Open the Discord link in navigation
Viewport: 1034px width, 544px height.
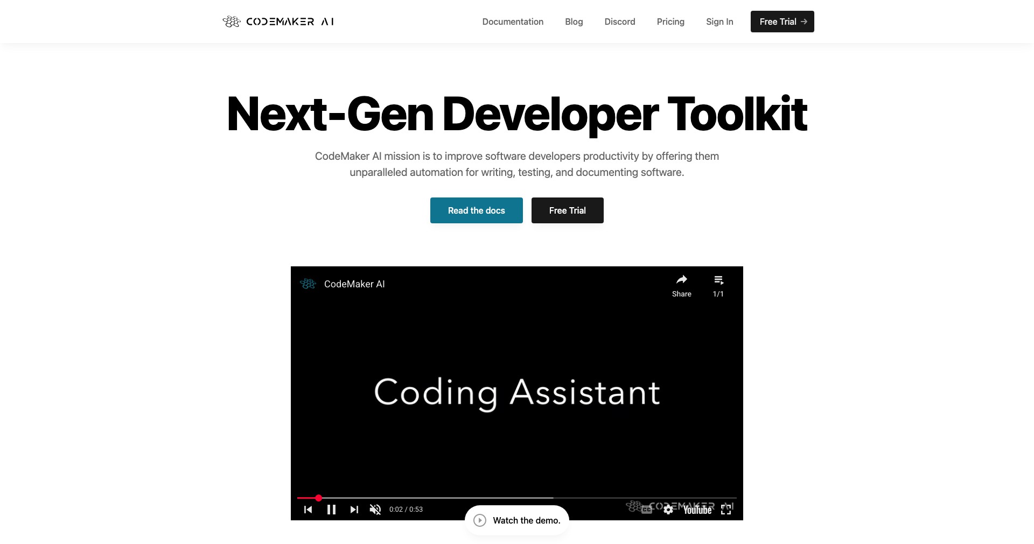pos(620,22)
